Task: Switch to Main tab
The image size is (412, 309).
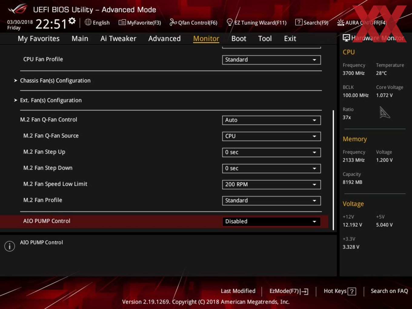Action: pos(80,38)
